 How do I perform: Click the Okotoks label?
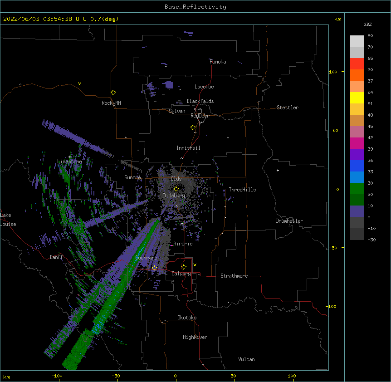pyautogui.click(x=187, y=318)
